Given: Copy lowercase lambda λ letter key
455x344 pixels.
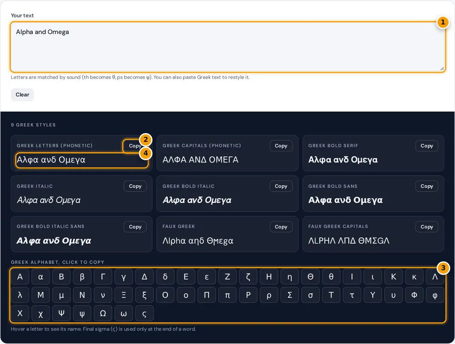Looking at the screenshot, I should coord(20,295).
